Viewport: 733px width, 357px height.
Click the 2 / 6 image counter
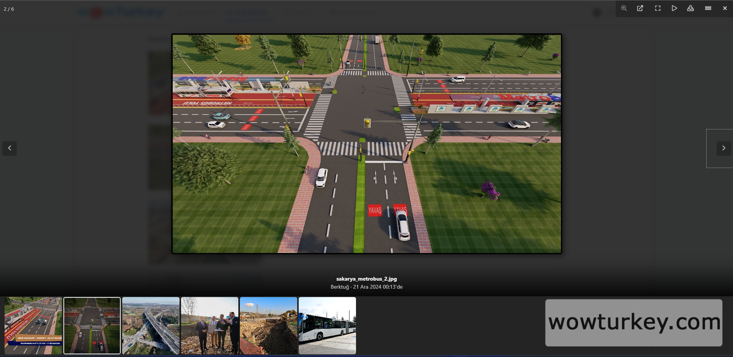9,9
